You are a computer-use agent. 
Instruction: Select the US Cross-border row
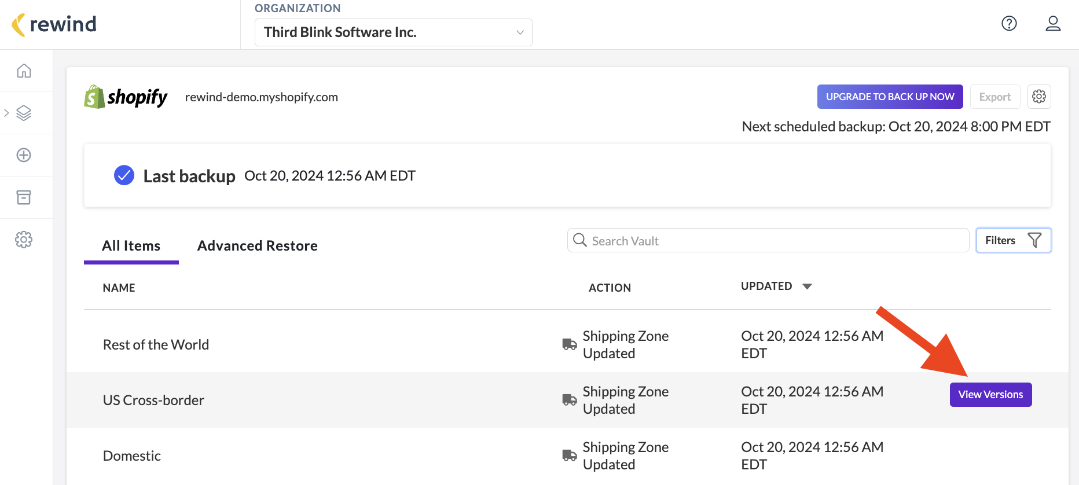point(567,400)
